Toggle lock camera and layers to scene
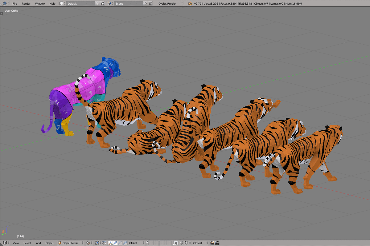 175,243
